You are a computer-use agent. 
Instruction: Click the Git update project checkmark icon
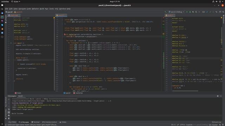point(207,12)
